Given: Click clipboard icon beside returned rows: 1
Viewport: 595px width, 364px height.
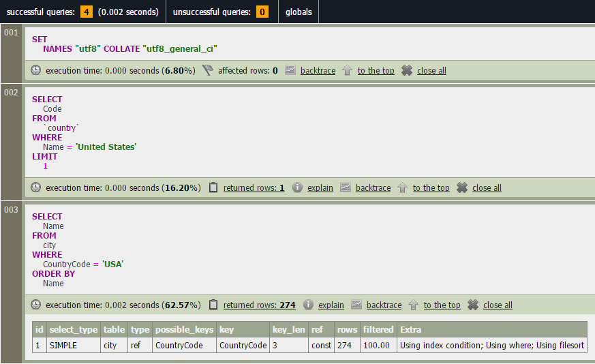Looking at the screenshot, I should 213,187.
